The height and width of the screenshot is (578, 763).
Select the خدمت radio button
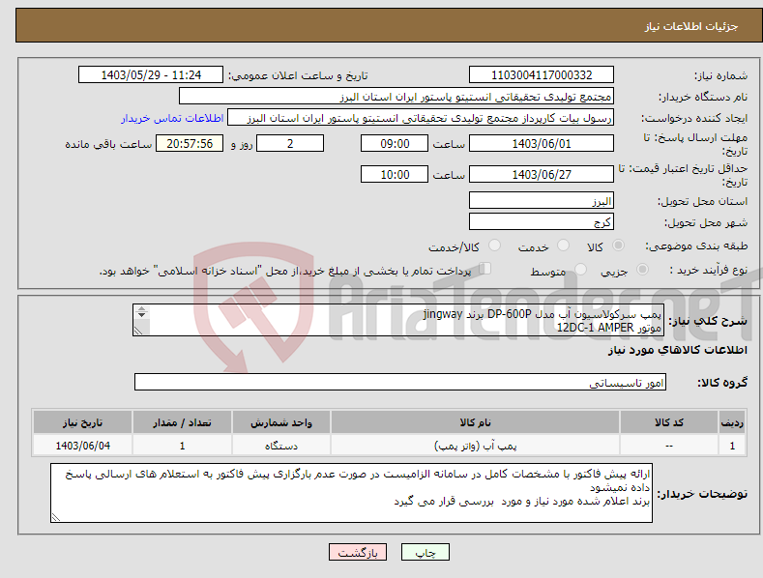point(563,246)
